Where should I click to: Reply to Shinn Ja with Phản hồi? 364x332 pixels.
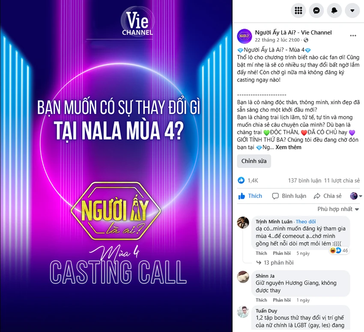tap(282, 300)
